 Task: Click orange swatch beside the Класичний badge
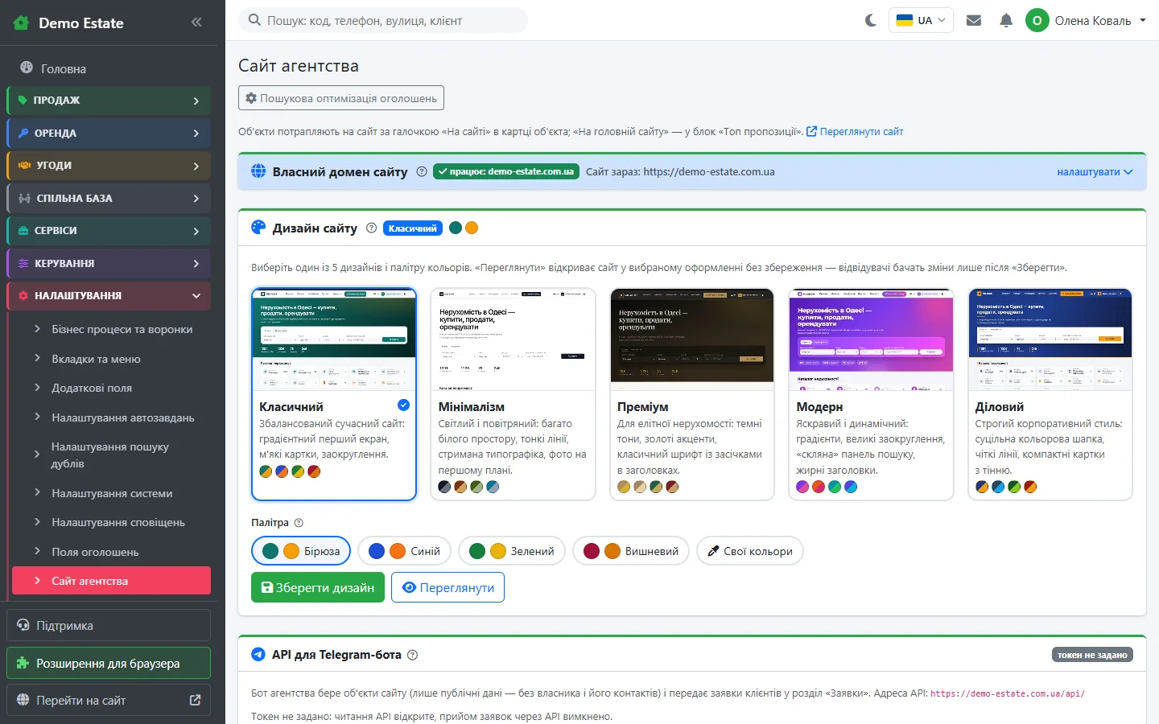point(472,228)
